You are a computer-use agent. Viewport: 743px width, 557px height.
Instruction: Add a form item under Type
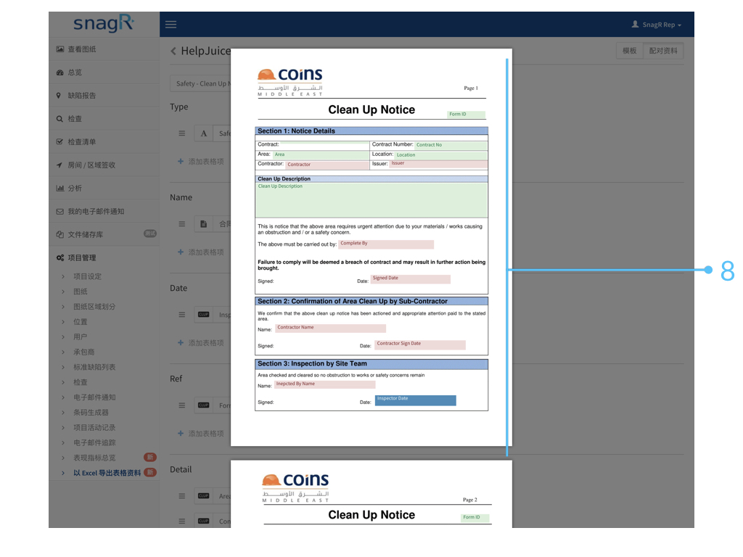pos(201,162)
